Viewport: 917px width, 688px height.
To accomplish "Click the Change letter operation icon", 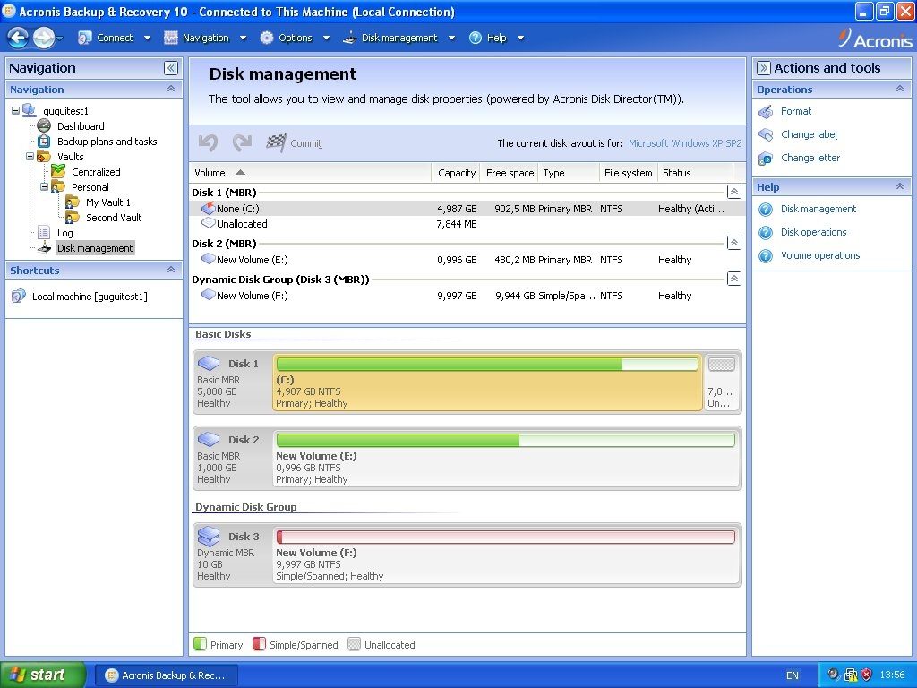I will pos(766,159).
